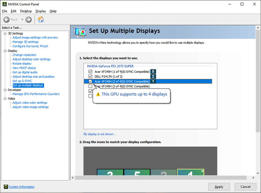The width and height of the screenshot is (261, 193).
Task: Select the 'Developer' tree label
Action: (x=14, y=90)
